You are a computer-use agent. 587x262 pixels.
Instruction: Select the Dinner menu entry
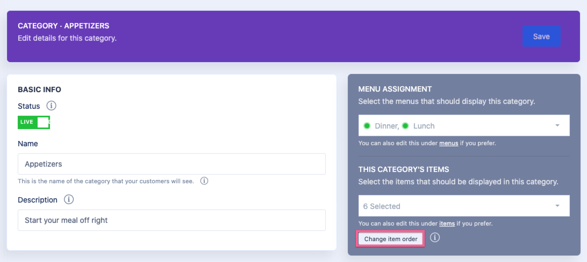click(386, 126)
